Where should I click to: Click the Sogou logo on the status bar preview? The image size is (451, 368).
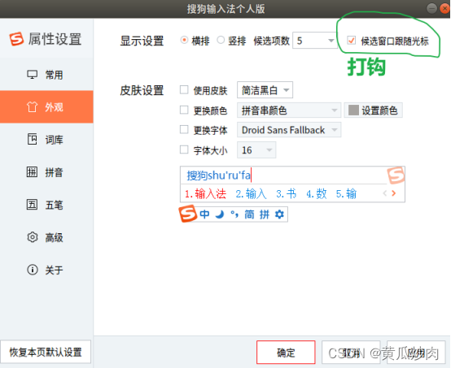point(187,214)
